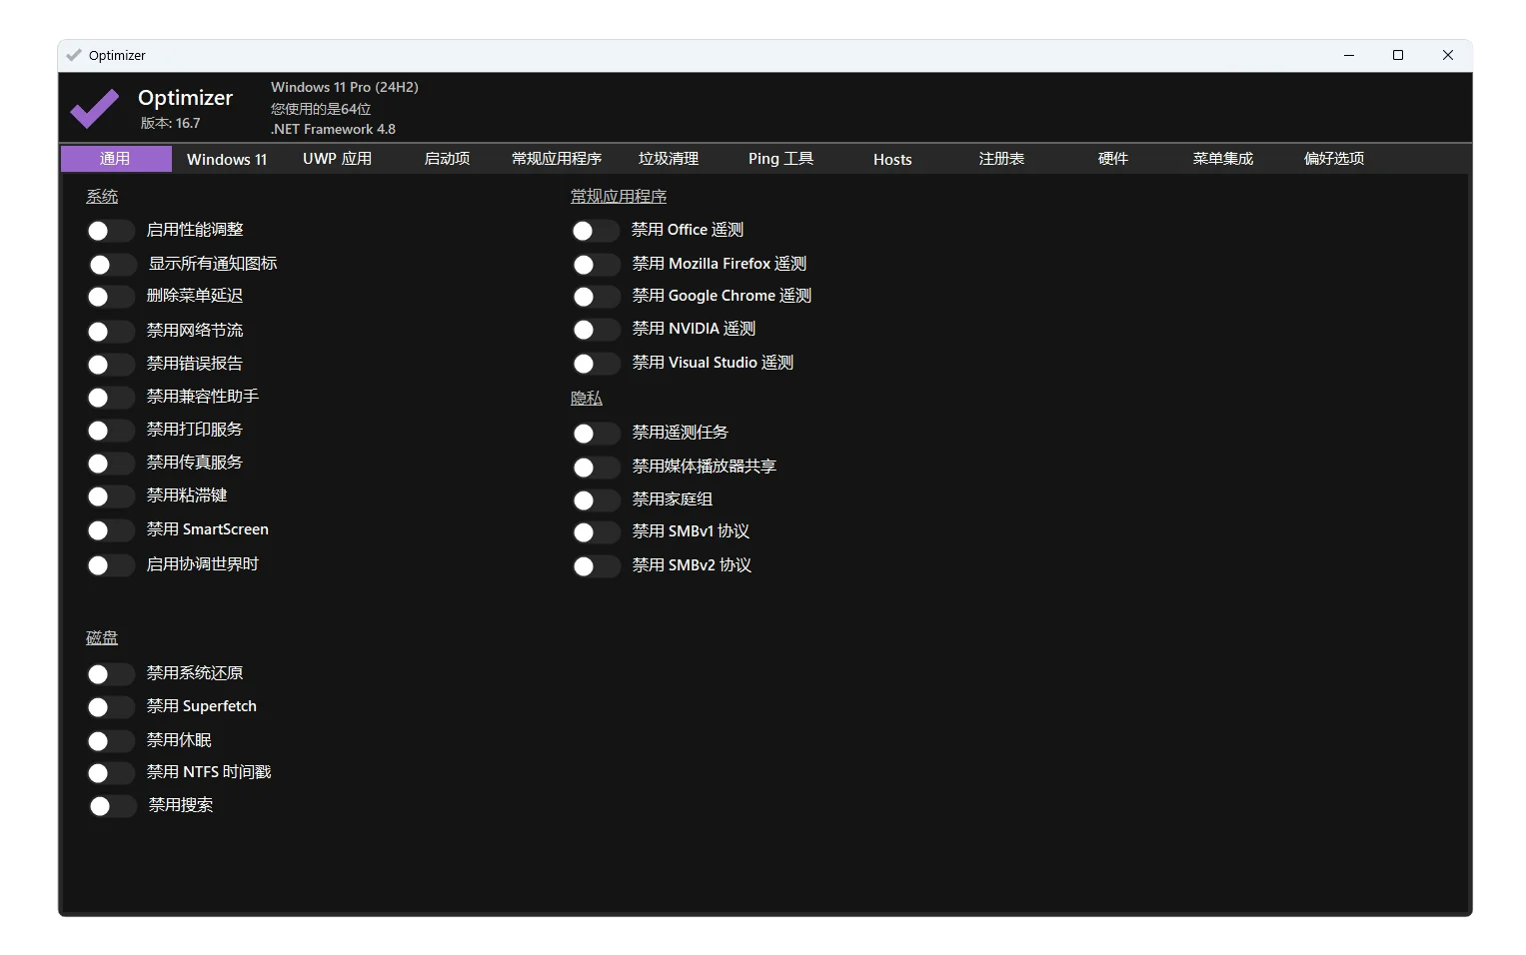The height and width of the screenshot is (955, 1526).
Task: Click the 隐私 section heading
Action: click(x=587, y=399)
